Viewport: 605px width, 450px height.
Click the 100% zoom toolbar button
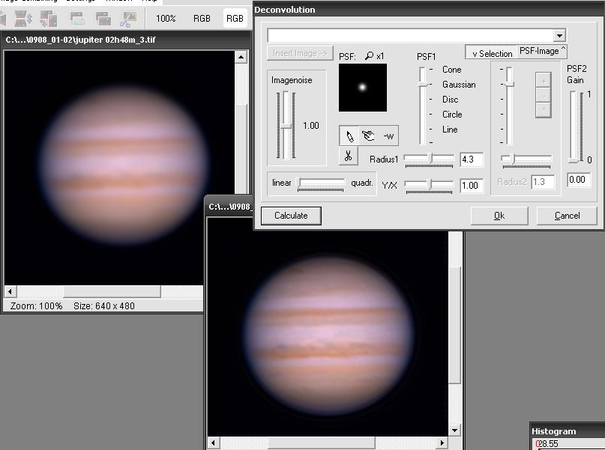click(166, 19)
